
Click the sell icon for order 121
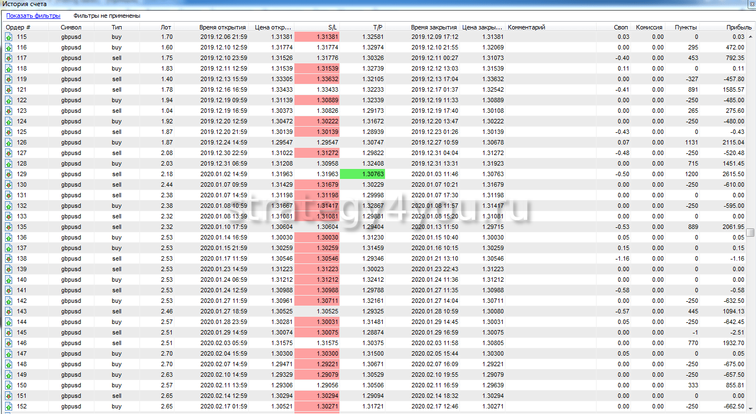8,90
